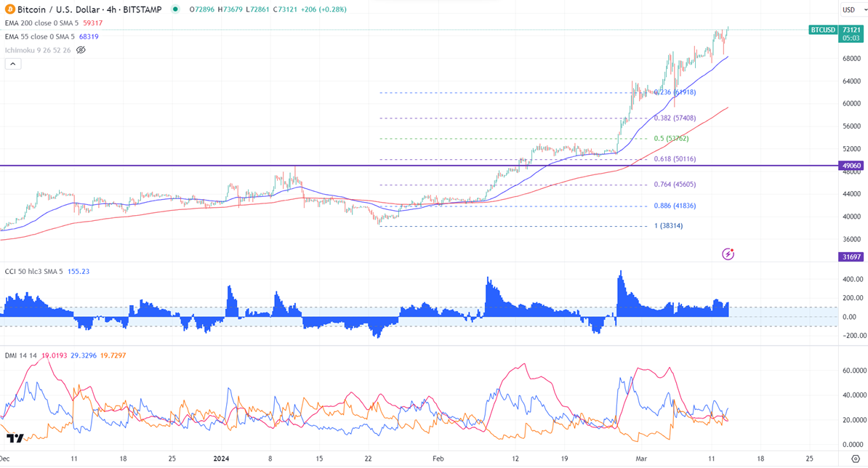Click the Mar label on time axis

[642, 459]
